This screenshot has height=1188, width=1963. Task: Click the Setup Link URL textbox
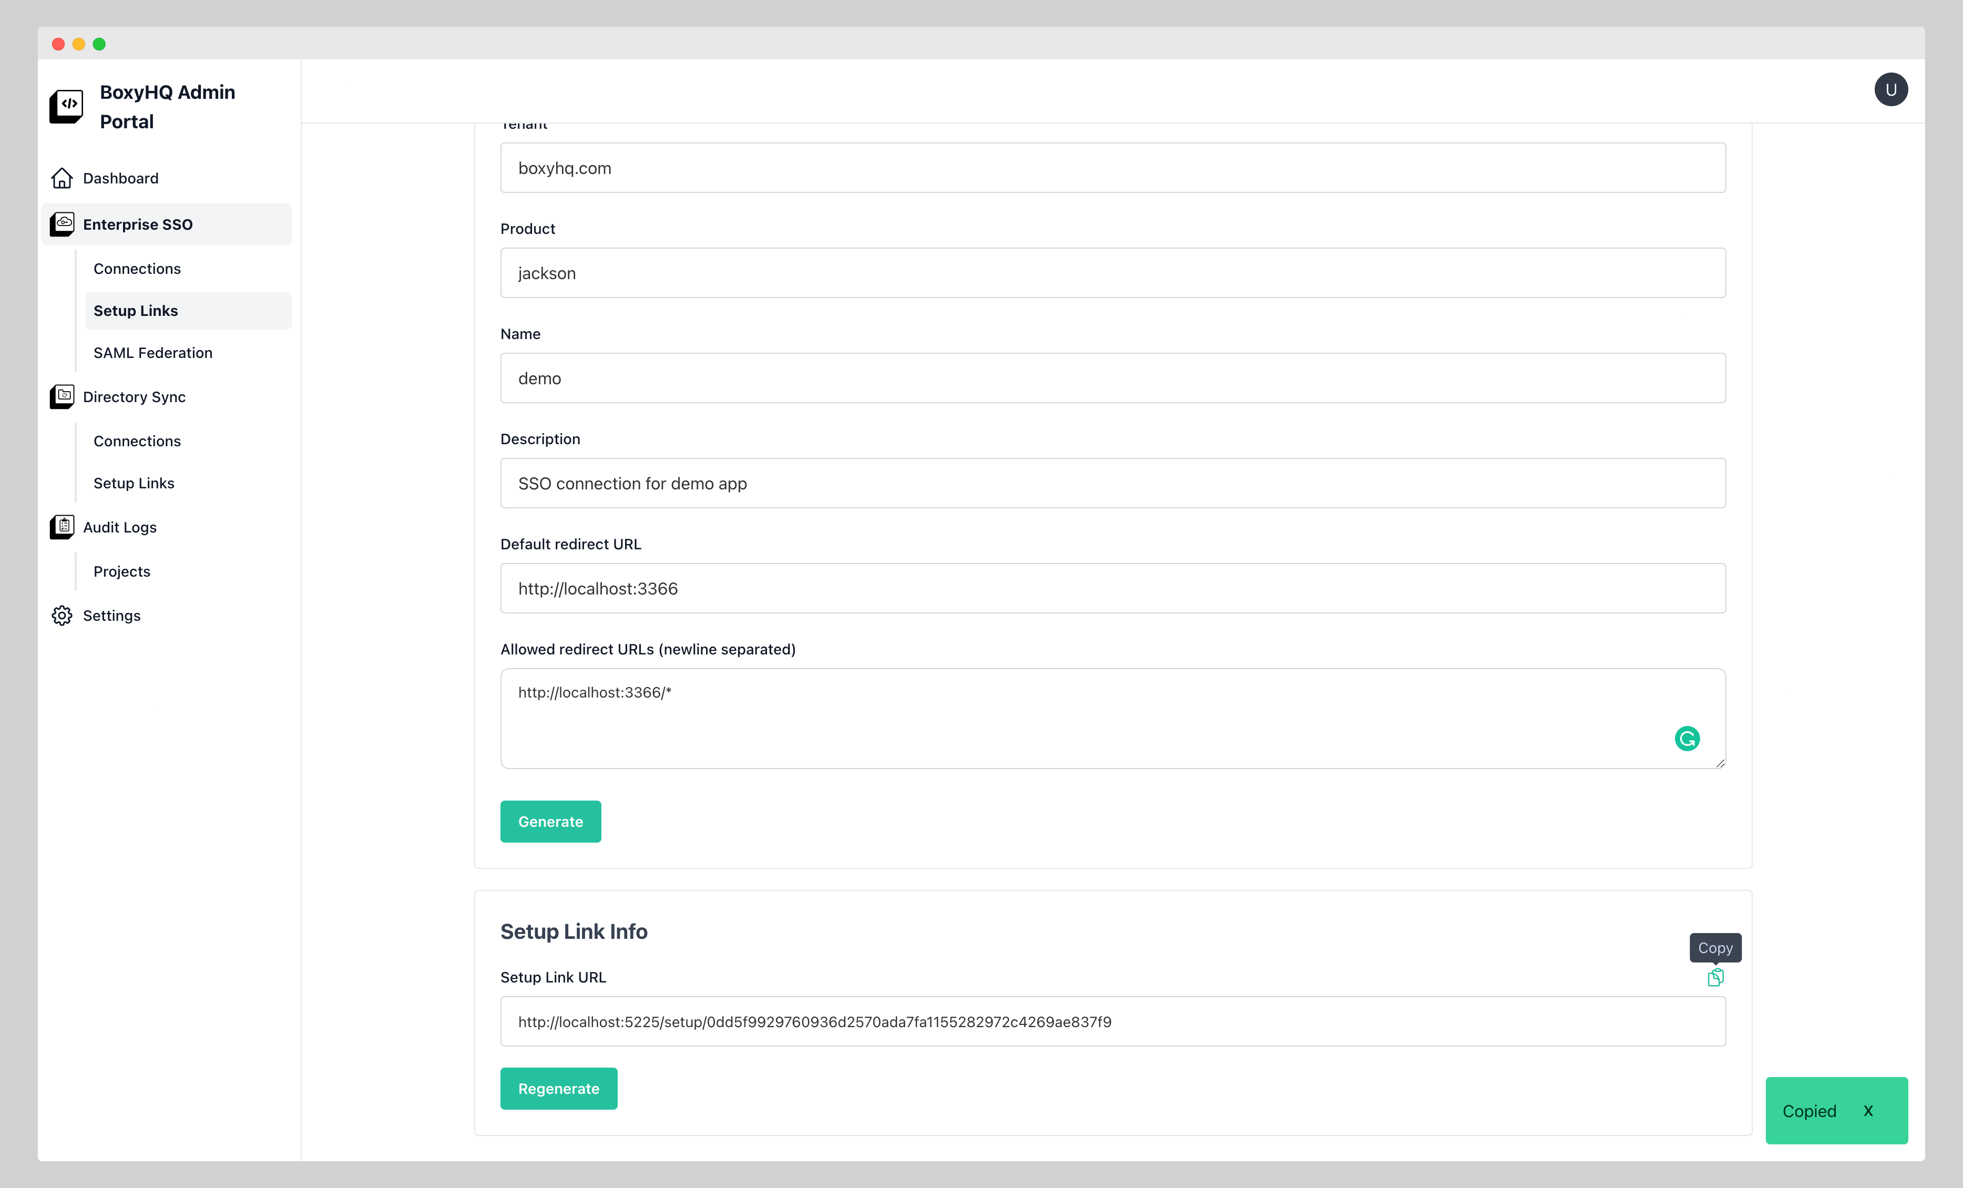point(1112,1021)
